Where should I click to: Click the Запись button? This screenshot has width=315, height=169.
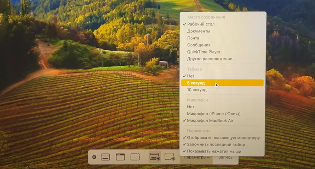225,157
